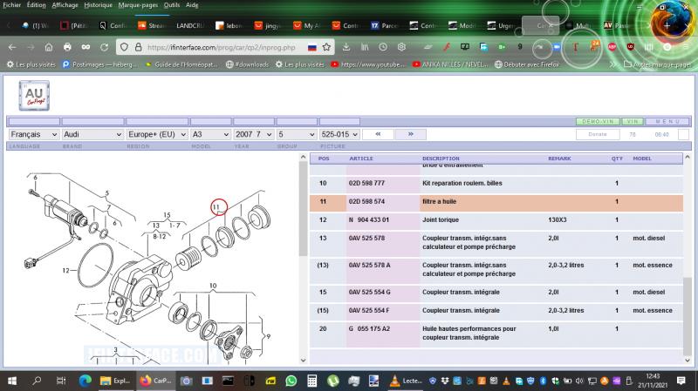Click the DEMO-VIN button
The height and width of the screenshot is (391, 698).
[x=598, y=121]
